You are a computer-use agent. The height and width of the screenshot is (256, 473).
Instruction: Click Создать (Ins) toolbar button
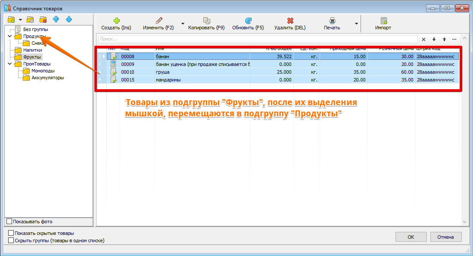click(x=116, y=24)
